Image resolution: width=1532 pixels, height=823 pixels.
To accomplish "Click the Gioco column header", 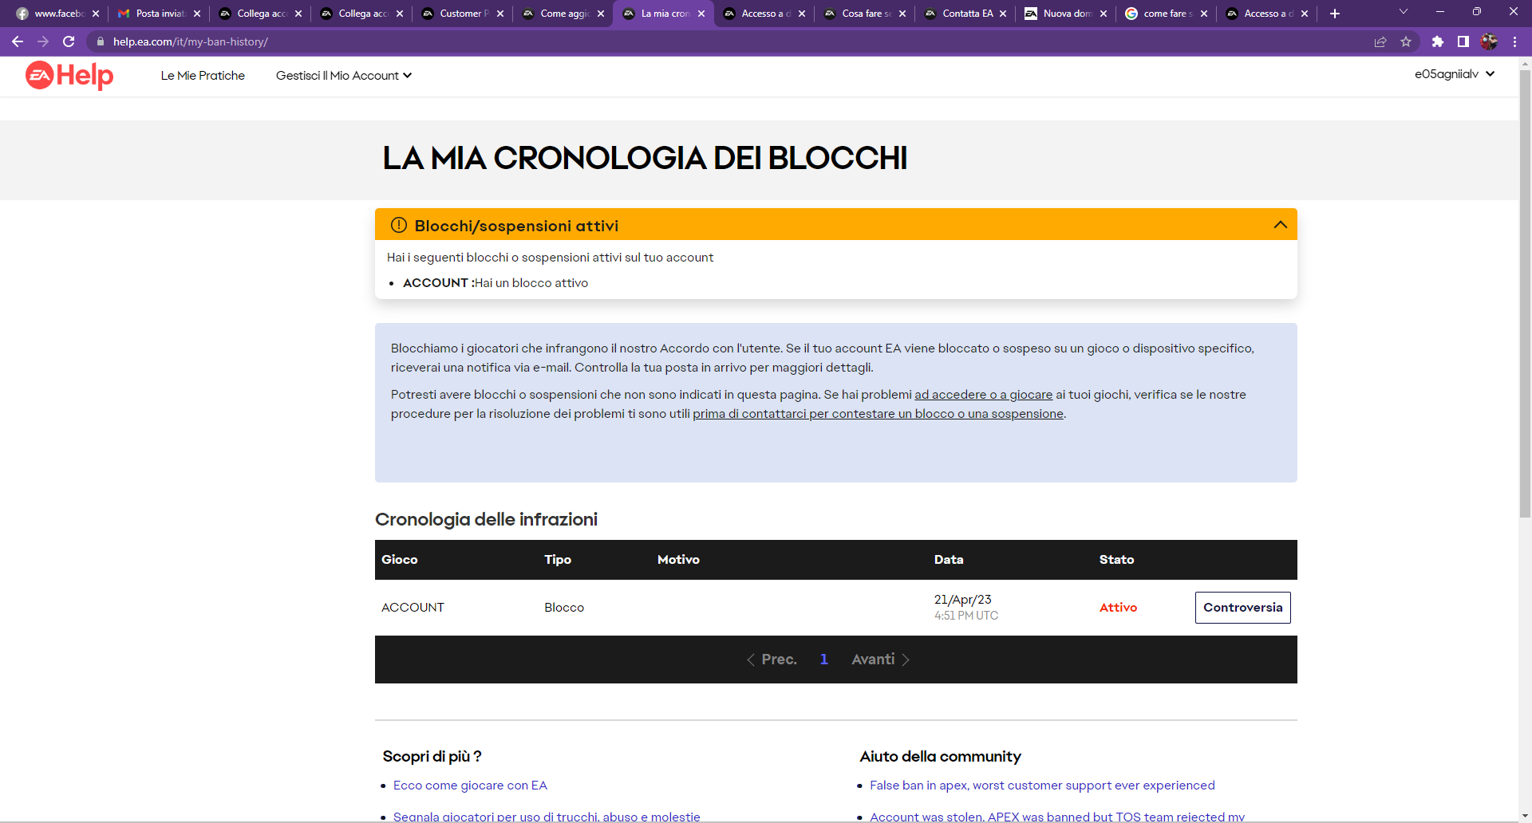I will click(x=400, y=560).
